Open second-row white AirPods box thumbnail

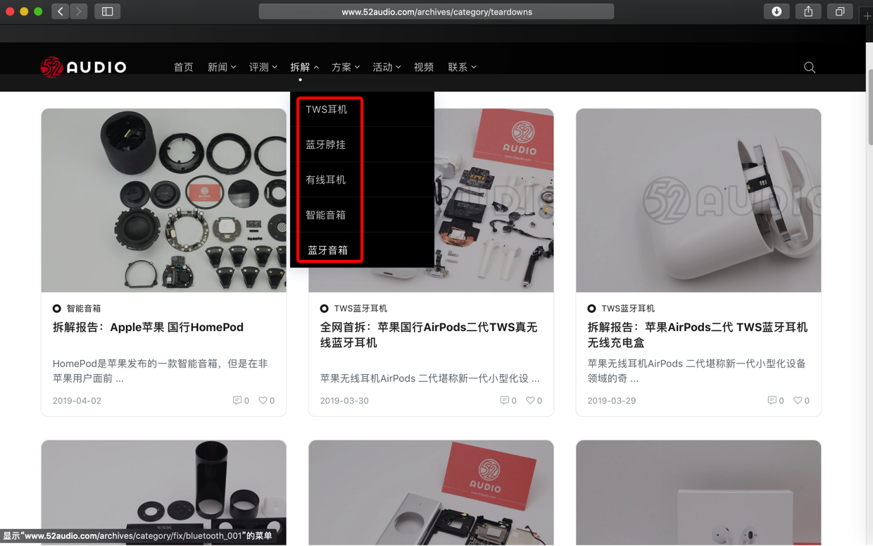pyautogui.click(x=698, y=492)
